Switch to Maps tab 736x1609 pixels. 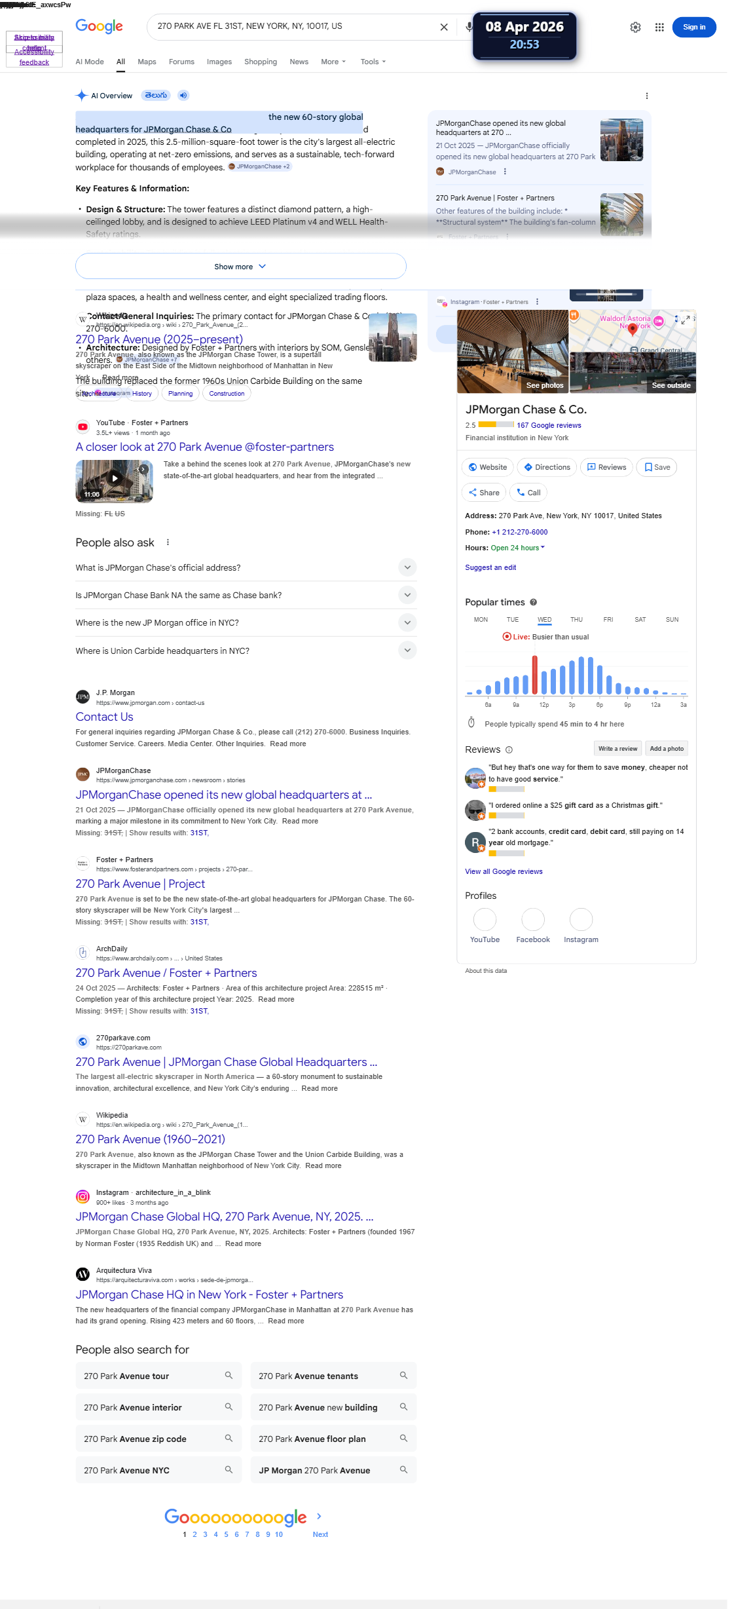click(x=147, y=62)
